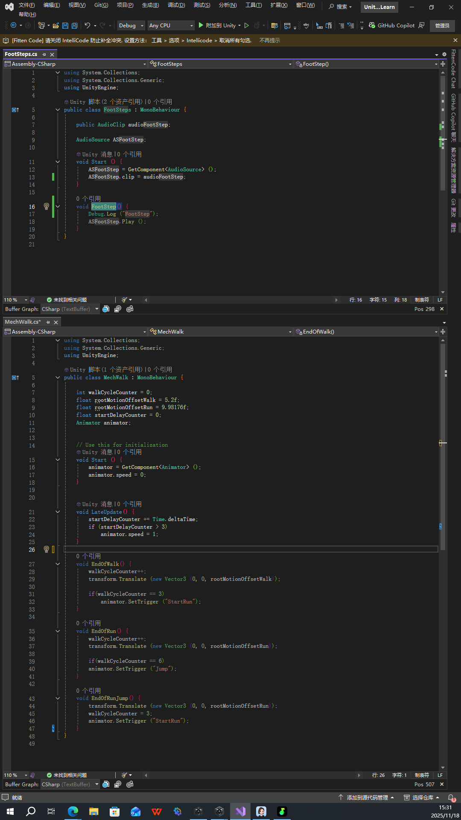Screen dimensions: 461x820
Task: Click the Save All double-disk icon
Action: click(74, 26)
